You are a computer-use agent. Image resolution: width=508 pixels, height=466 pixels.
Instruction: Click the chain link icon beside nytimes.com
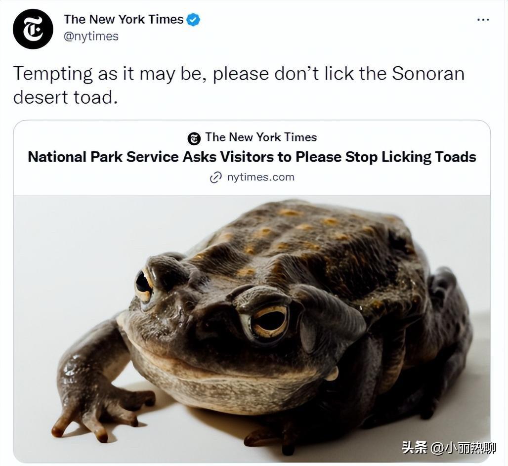tap(215, 177)
